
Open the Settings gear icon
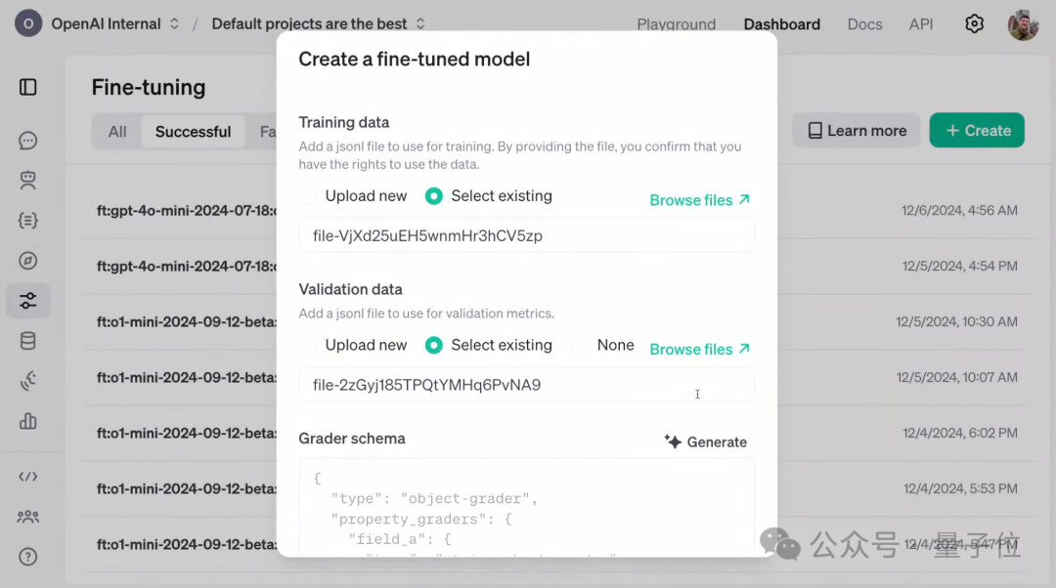974,24
